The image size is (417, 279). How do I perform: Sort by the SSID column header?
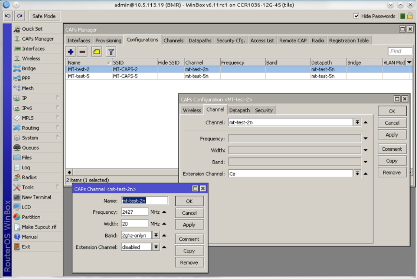tap(134, 62)
